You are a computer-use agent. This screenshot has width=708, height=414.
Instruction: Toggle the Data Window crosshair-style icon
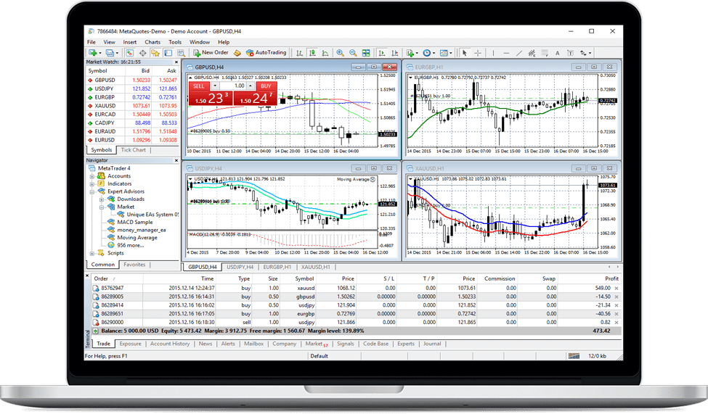click(x=142, y=53)
